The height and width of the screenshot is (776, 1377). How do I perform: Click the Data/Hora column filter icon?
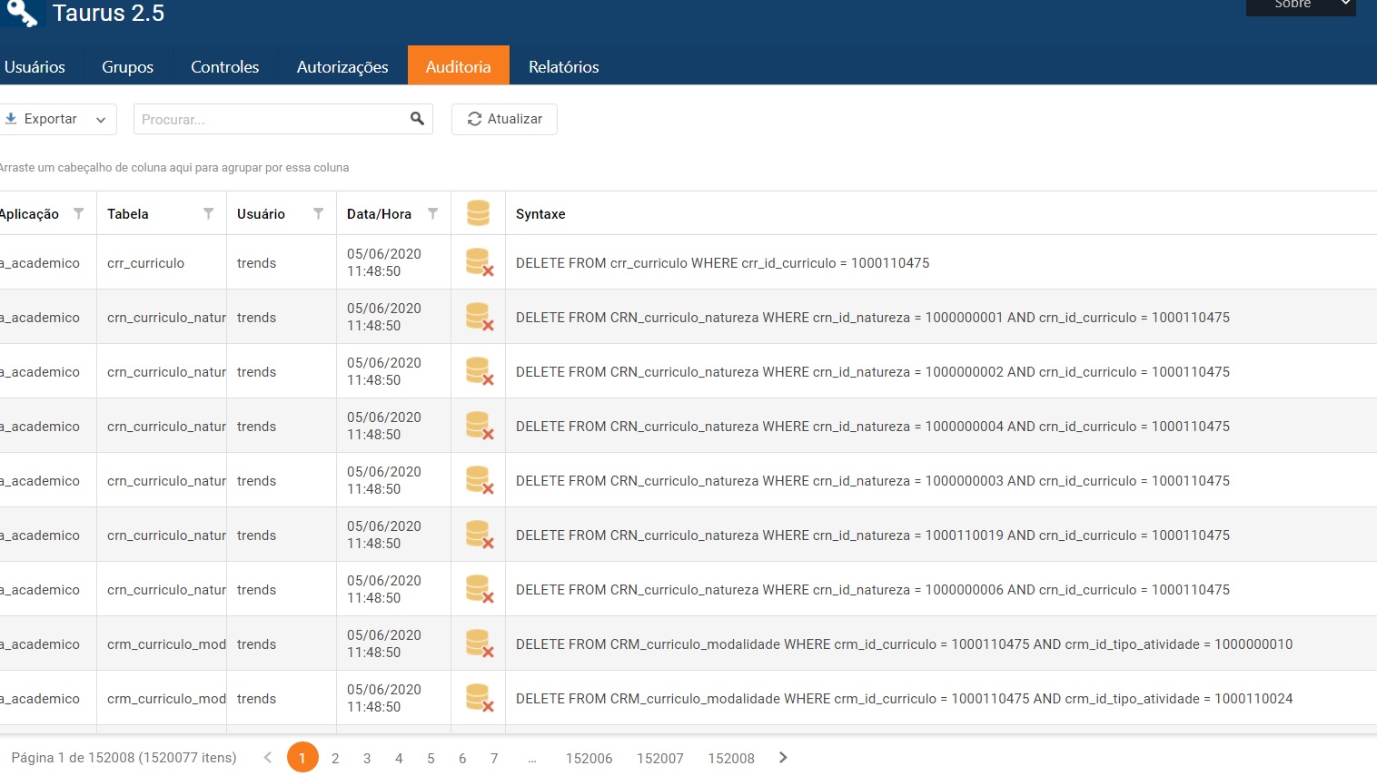tap(433, 214)
